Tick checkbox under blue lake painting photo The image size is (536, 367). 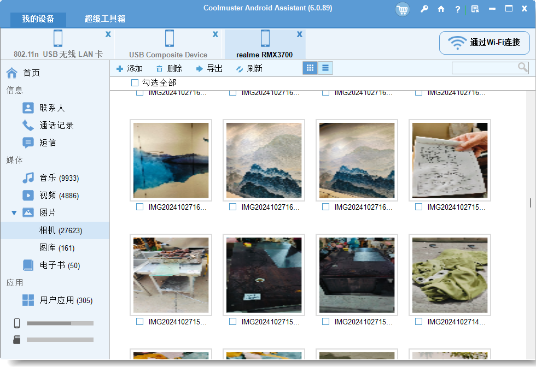tap(139, 207)
